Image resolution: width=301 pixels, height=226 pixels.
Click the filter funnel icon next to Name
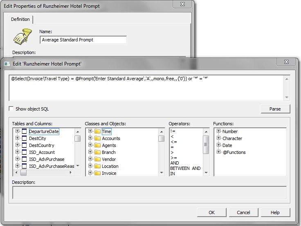pos(22,36)
